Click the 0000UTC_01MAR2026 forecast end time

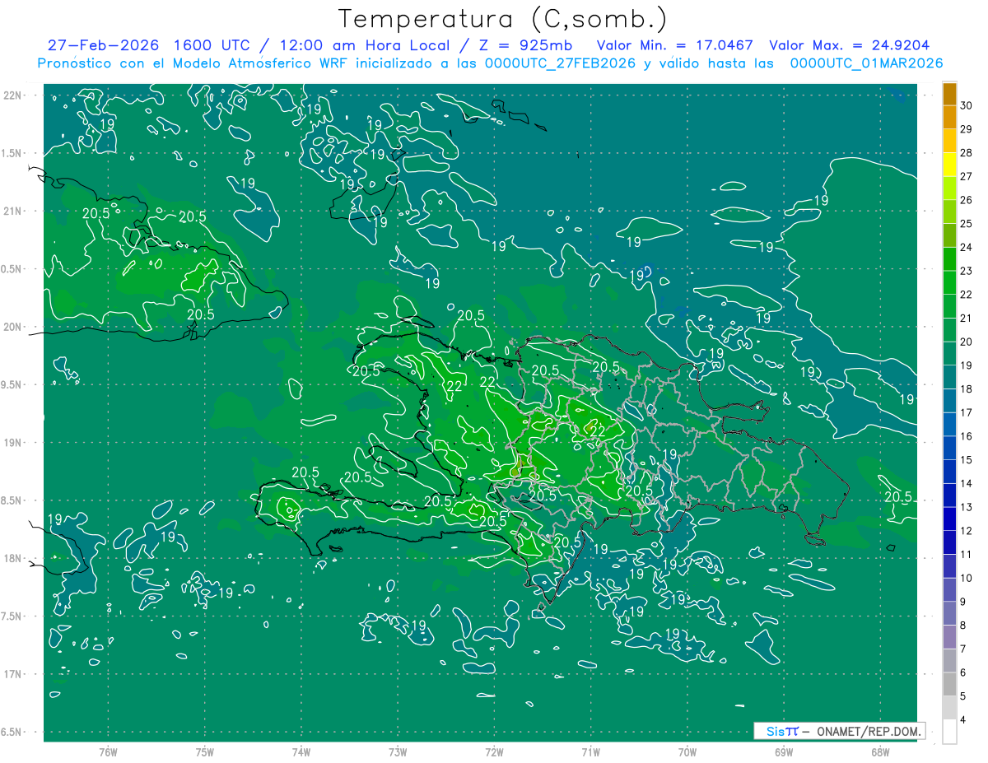866,63
